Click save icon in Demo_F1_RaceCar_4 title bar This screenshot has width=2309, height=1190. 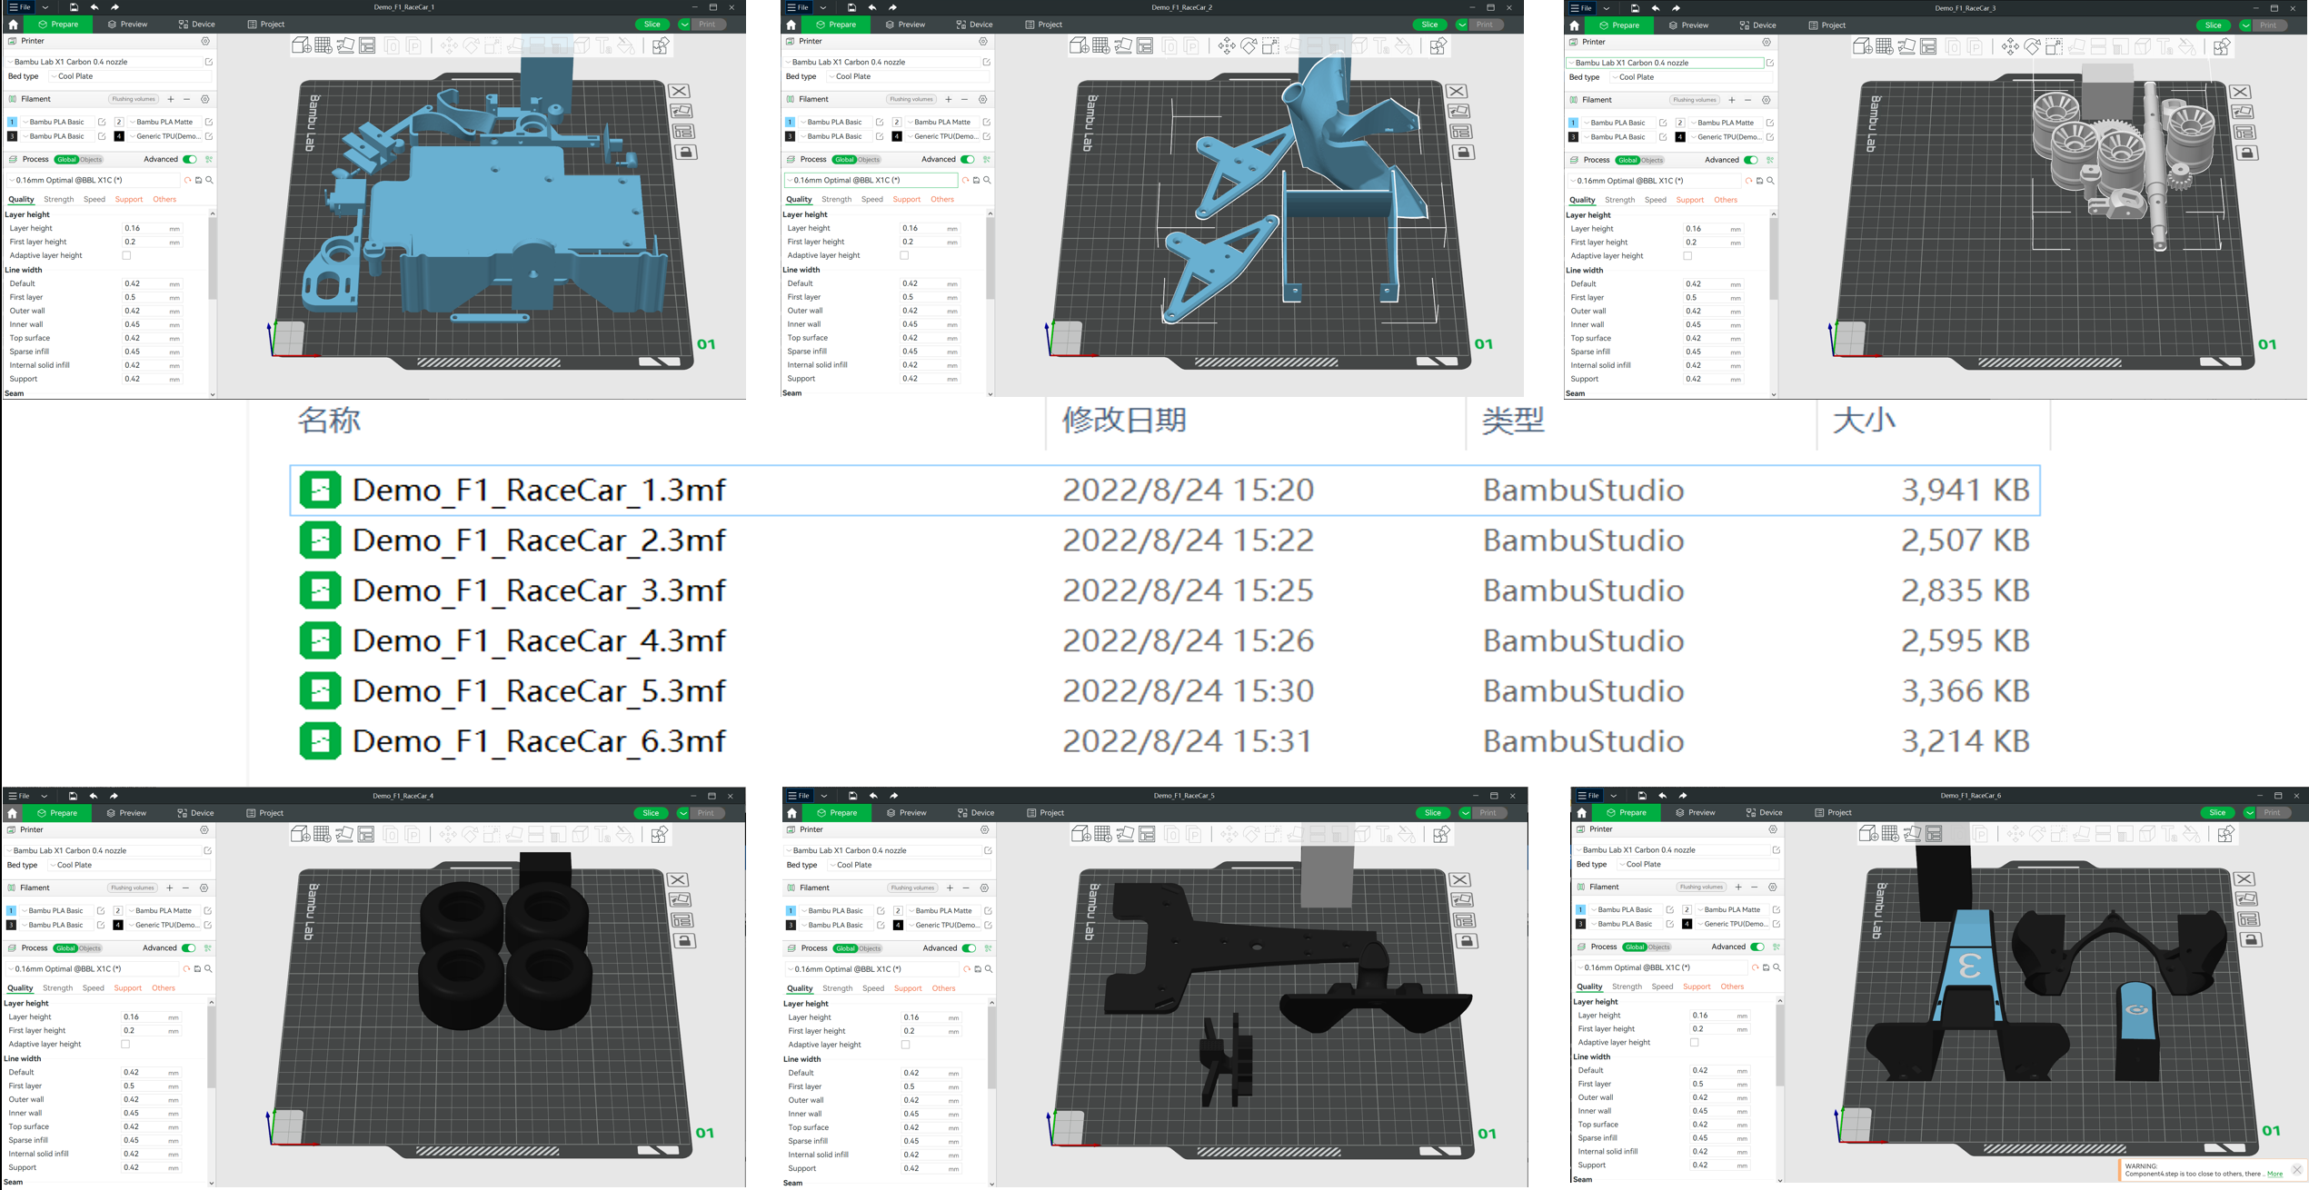pyautogui.click(x=73, y=796)
